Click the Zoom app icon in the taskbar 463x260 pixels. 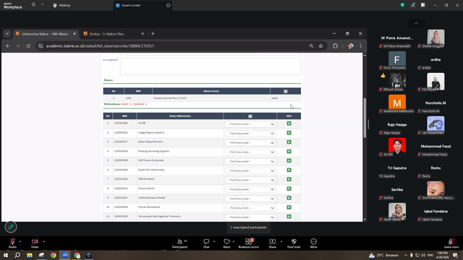(x=65, y=255)
